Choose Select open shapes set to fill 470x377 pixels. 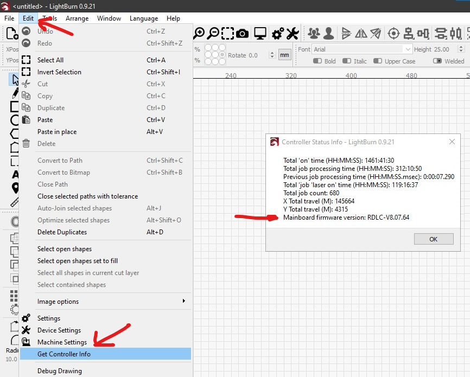pos(105,261)
